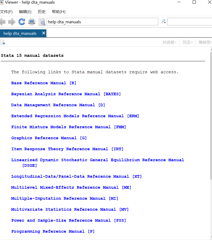Click the Forward navigation arrow
The height and width of the screenshot is (240, 212).
(x=12, y=22)
